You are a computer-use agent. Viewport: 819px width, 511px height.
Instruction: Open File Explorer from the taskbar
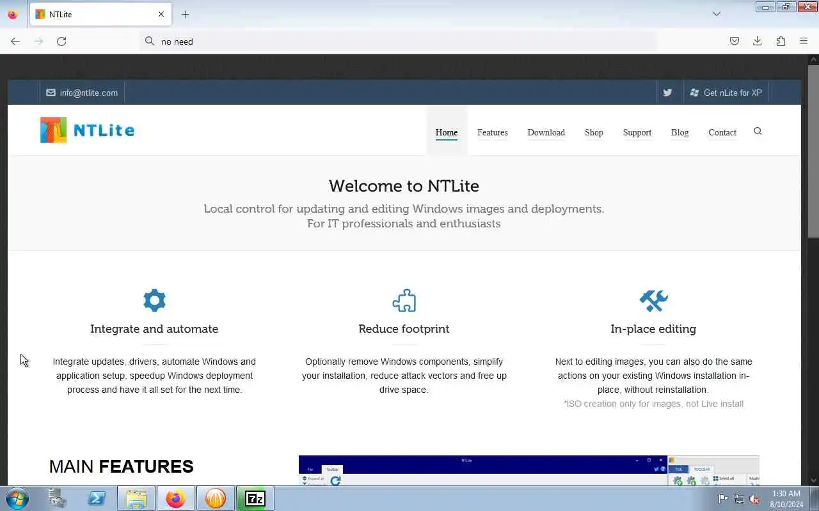(136, 498)
